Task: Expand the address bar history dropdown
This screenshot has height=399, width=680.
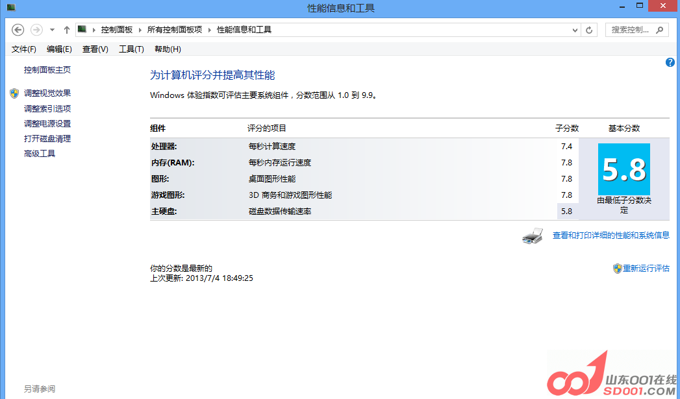Action: [x=575, y=30]
